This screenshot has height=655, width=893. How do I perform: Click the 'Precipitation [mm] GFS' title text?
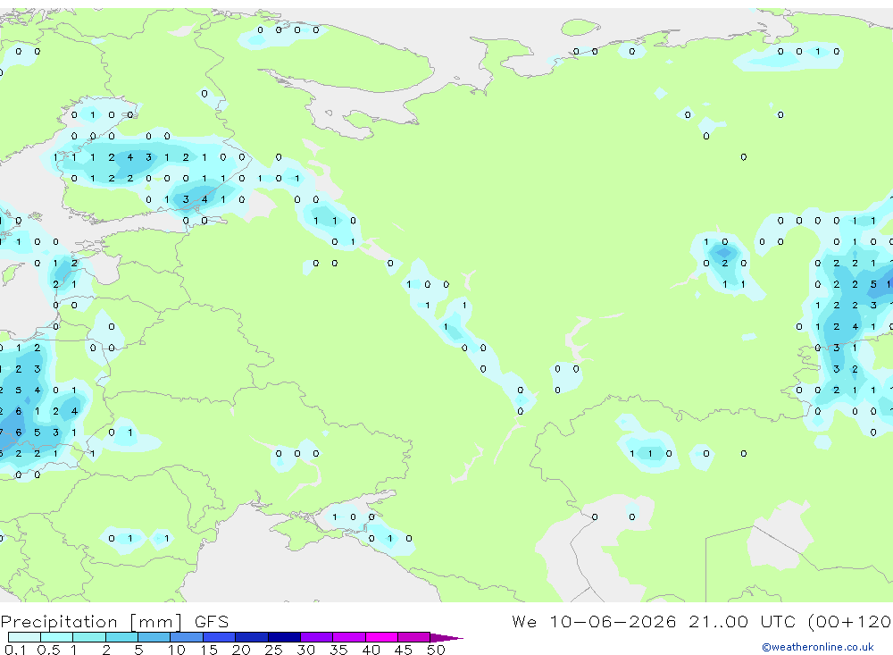114,622
